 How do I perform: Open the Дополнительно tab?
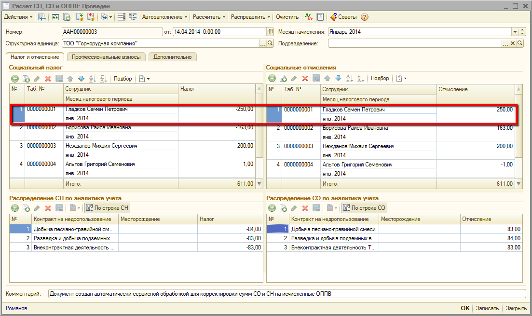click(172, 57)
